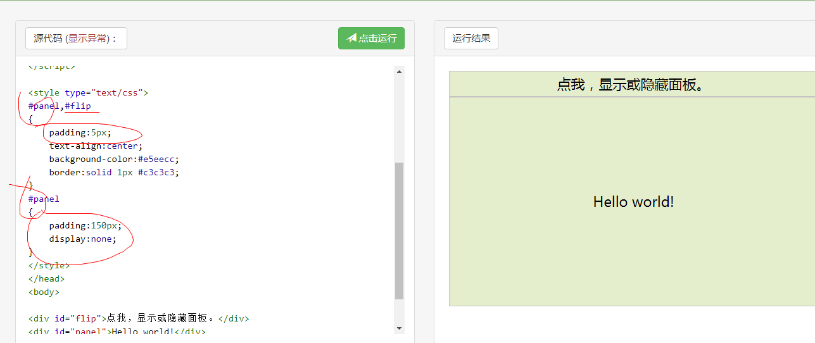Click the <body> tag line
815x343 pixels.
point(44,292)
